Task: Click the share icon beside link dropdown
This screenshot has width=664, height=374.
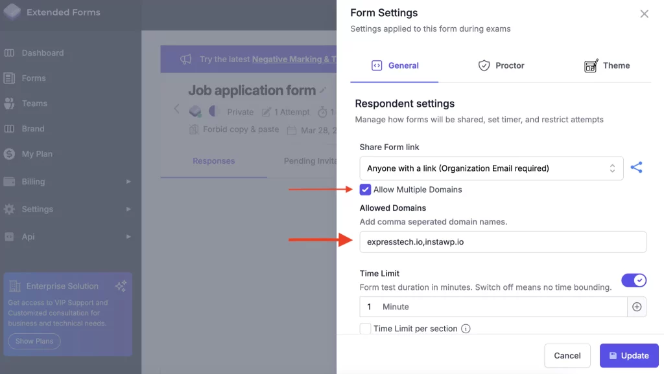Action: click(x=637, y=168)
